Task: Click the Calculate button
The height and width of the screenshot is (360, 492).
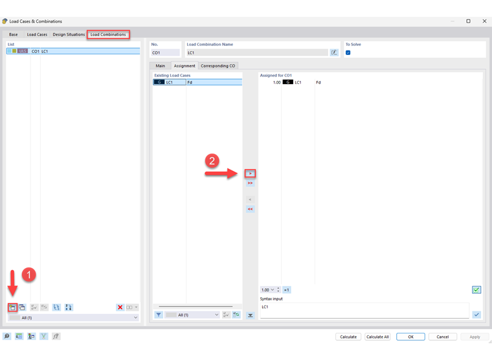Action: pos(348,337)
